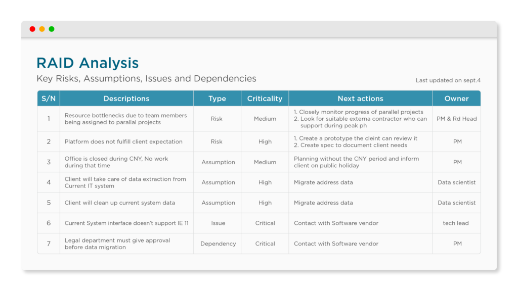
Task: Click the Type column header
Action: coord(217,99)
